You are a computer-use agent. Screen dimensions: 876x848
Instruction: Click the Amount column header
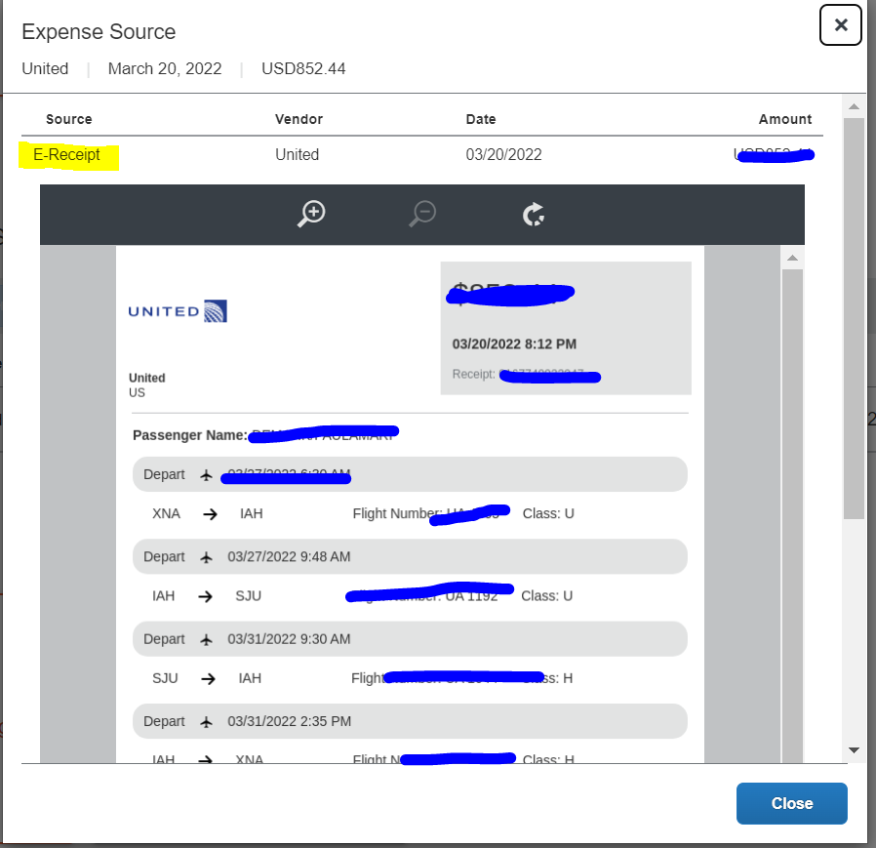coord(785,119)
